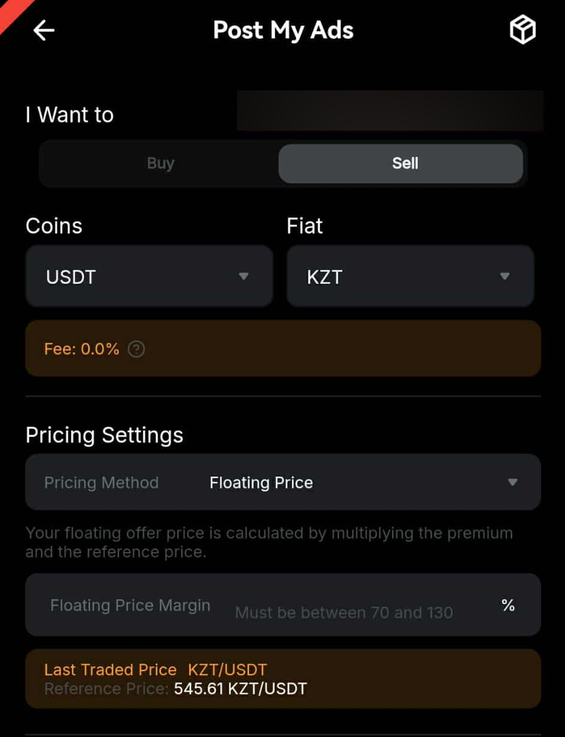Tap the Pricing Settings heading

[104, 435]
